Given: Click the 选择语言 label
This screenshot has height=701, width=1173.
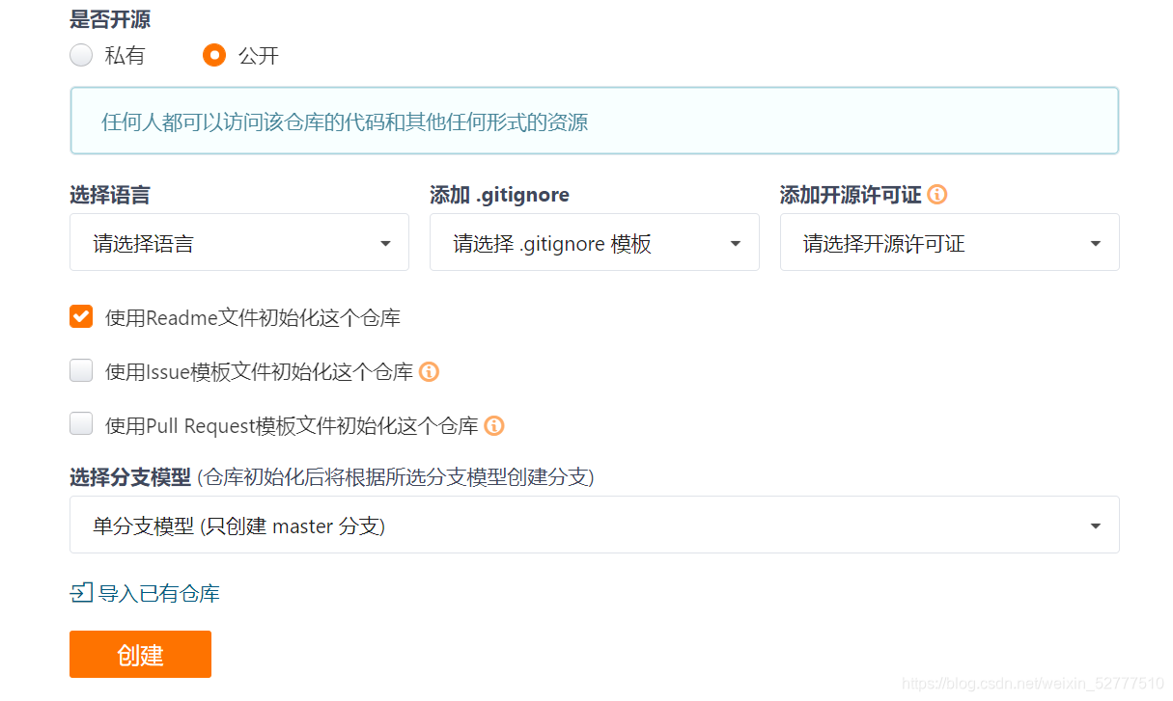Looking at the screenshot, I should [110, 195].
